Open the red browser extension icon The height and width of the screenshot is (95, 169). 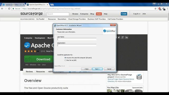pos(159,9)
